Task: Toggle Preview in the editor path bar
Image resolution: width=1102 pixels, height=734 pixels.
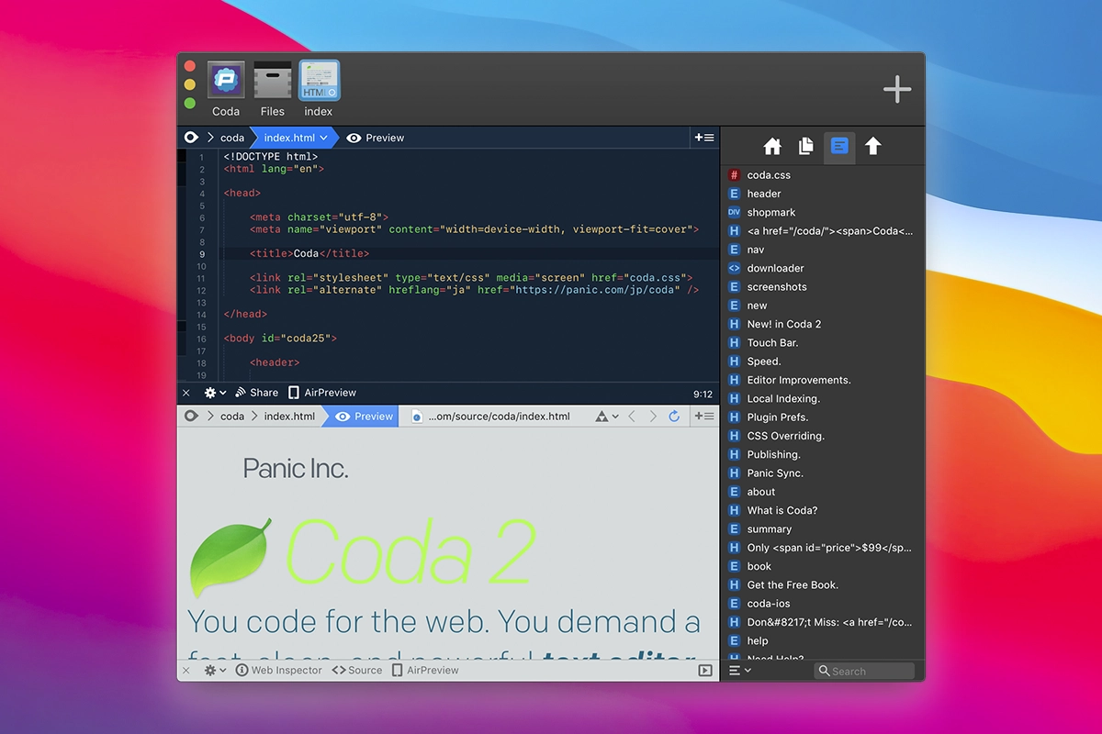Action: coord(376,138)
